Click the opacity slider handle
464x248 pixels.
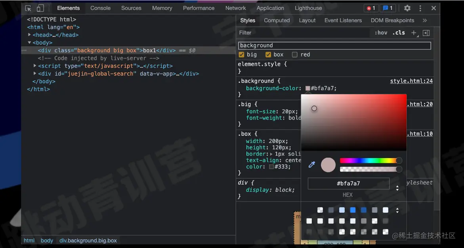point(399,169)
